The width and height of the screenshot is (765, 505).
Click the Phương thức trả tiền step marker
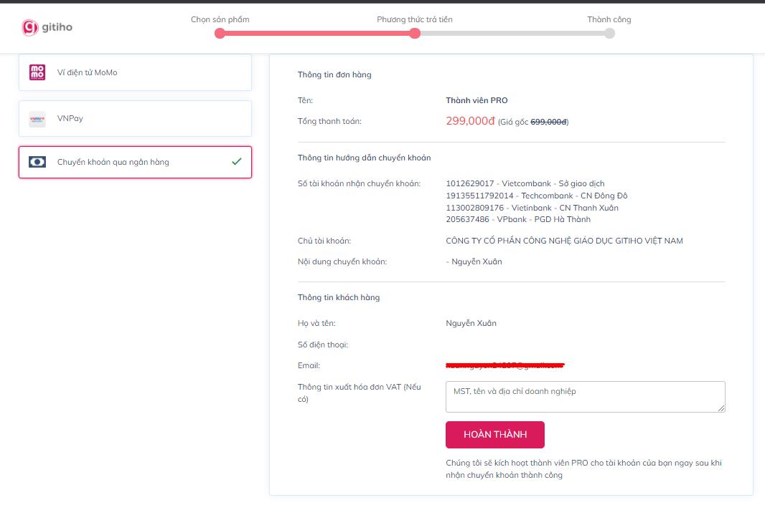pyautogui.click(x=415, y=34)
